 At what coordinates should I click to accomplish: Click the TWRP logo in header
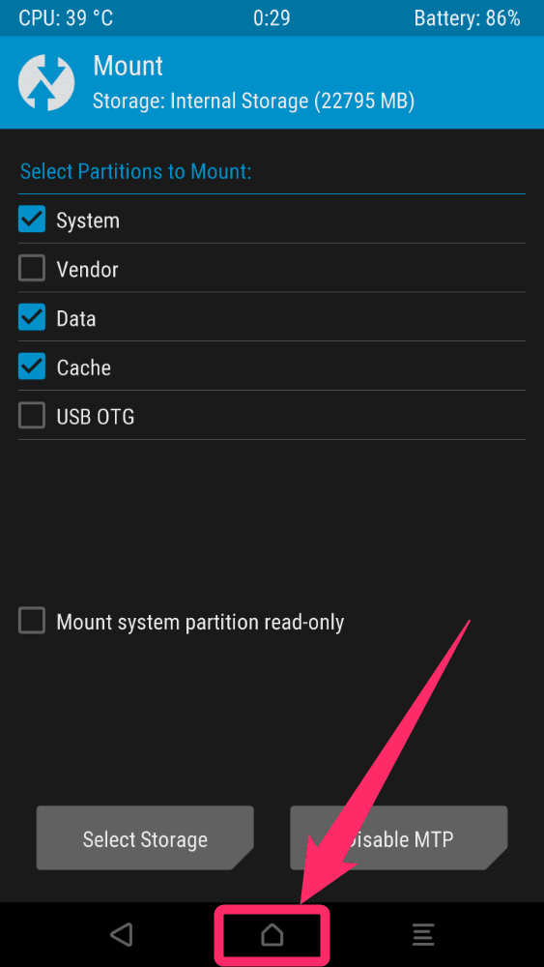46,82
